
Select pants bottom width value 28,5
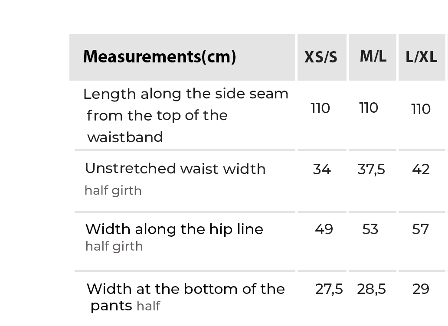click(371, 289)
